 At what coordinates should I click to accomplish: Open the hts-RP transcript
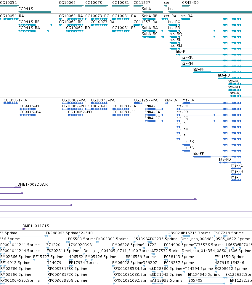tap(222, 72)
